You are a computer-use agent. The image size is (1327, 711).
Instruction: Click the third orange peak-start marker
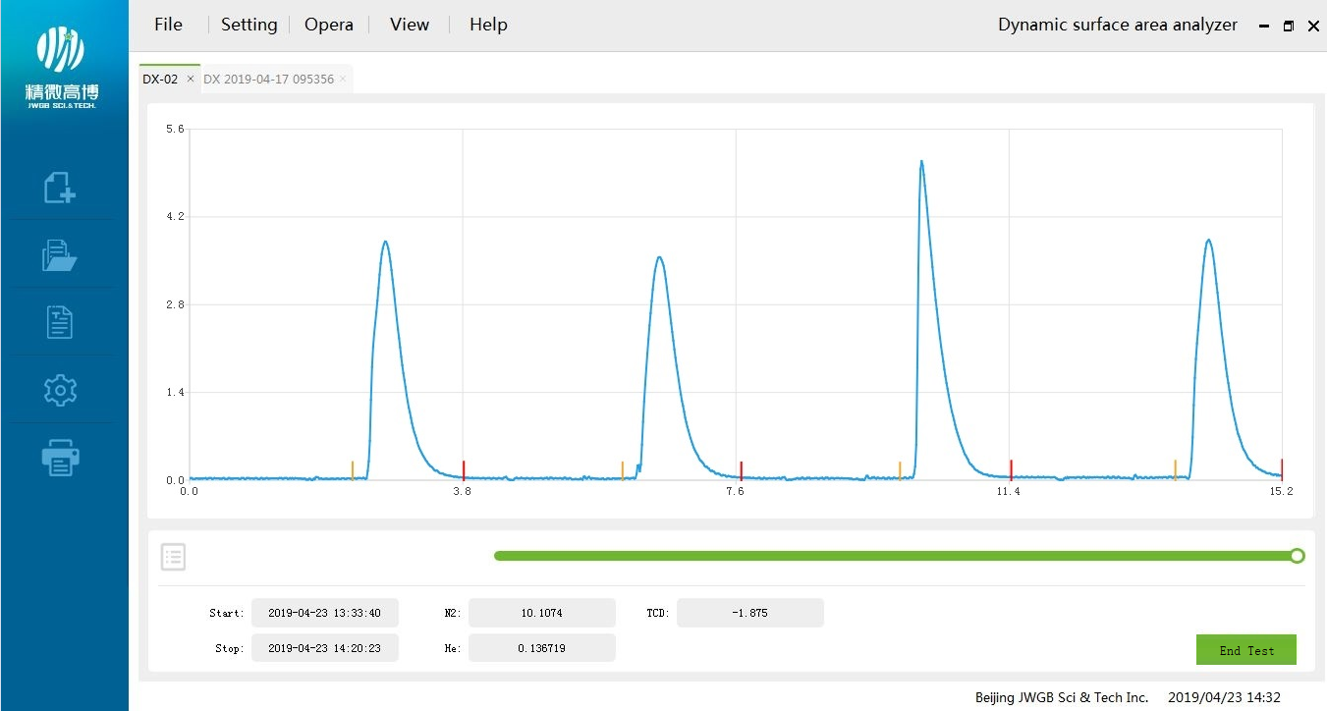[899, 469]
